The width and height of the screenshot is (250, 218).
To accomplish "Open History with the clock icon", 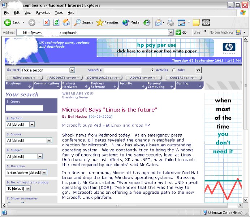I will pyautogui.click(x=147, y=22).
